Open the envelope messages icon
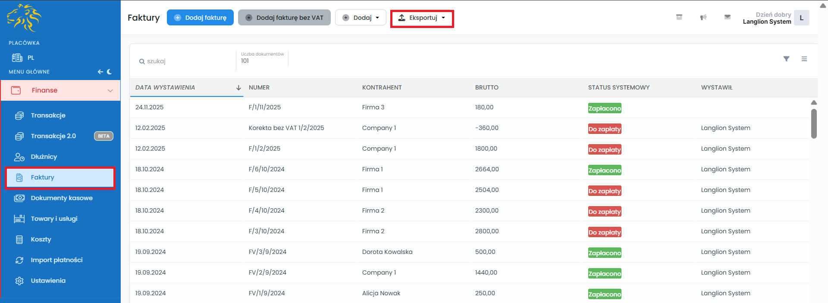 click(x=727, y=17)
